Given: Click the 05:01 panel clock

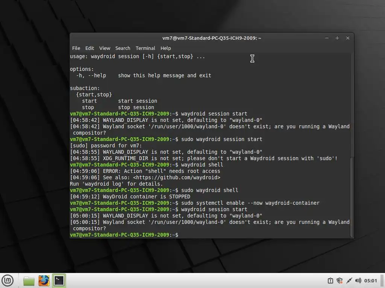Looking at the screenshot, I should click(x=370, y=280).
